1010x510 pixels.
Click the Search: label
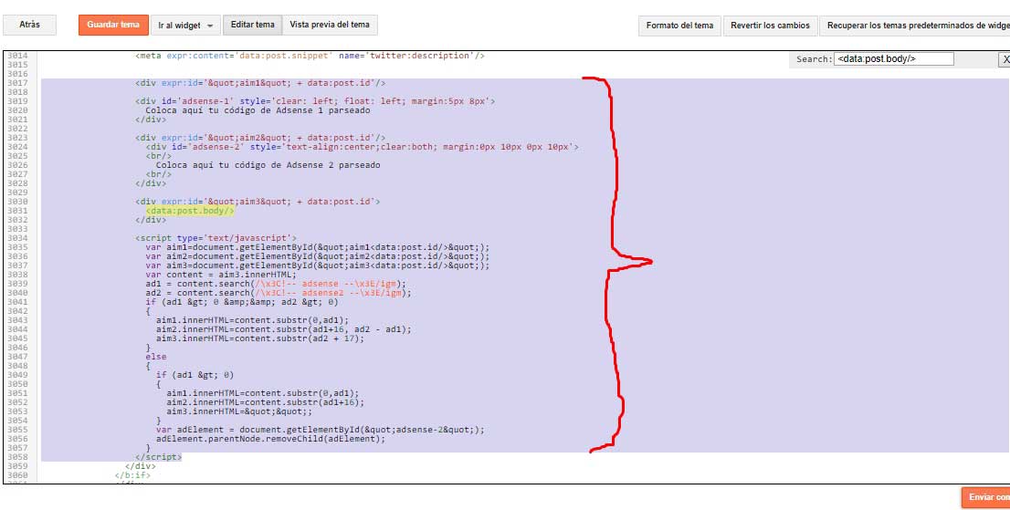pyautogui.click(x=815, y=59)
